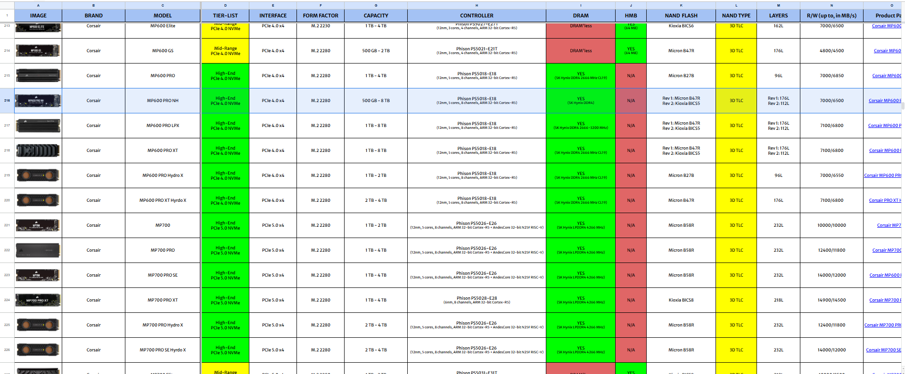Select the '4800/4500' speed cell

(831, 51)
